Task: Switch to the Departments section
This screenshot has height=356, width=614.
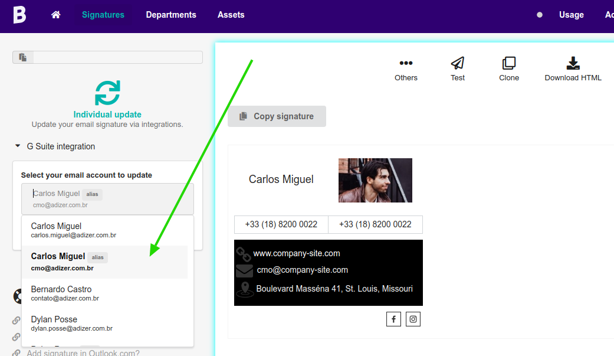Action: [x=170, y=14]
